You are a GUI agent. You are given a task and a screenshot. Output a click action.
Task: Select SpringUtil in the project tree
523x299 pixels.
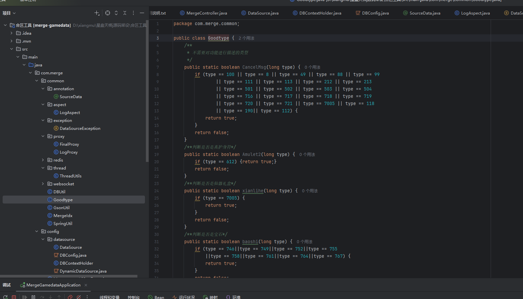click(63, 223)
